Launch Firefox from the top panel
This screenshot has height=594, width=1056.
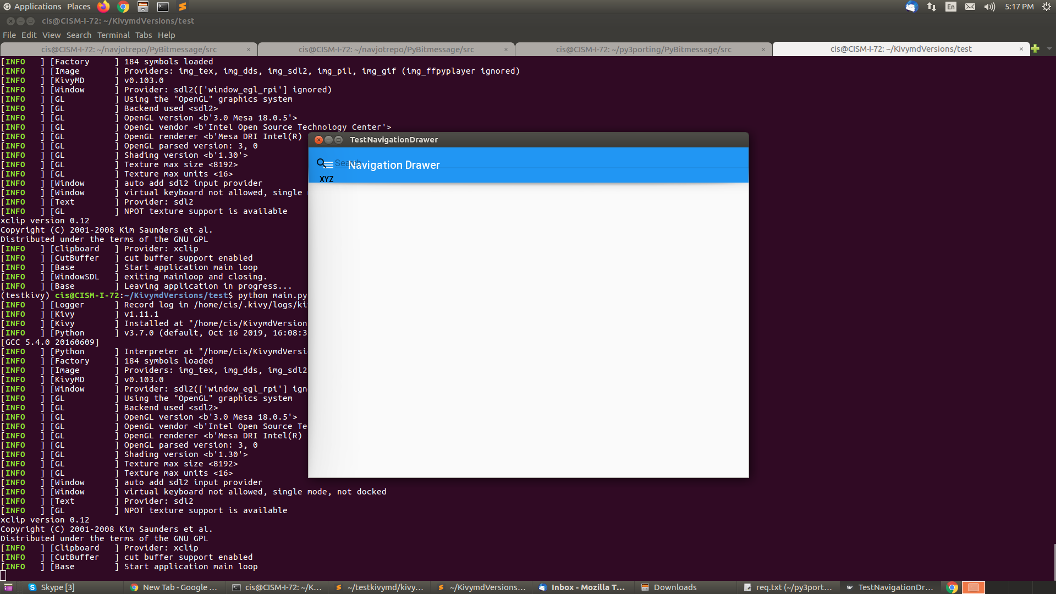[103, 7]
